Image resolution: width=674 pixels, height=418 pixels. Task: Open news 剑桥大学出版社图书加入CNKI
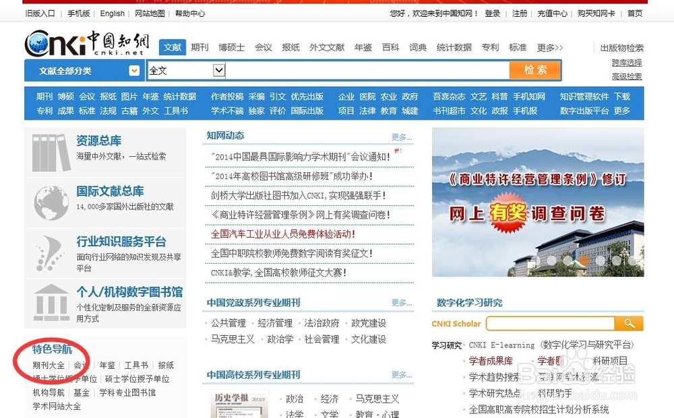[298, 195]
